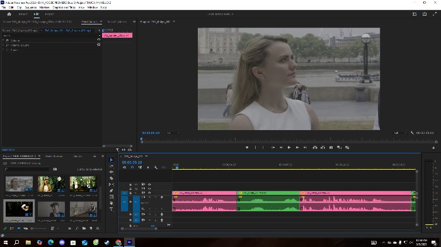Image resolution: width=441 pixels, height=247 pixels.
Task: Select the Type tool
Action: [x=112, y=209]
